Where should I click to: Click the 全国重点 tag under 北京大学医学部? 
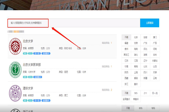tap(38, 77)
